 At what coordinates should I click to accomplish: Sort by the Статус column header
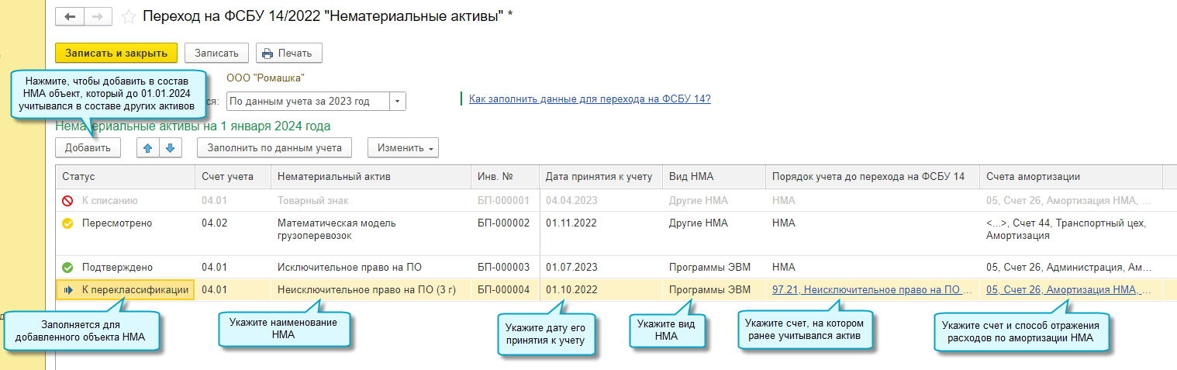(124, 177)
